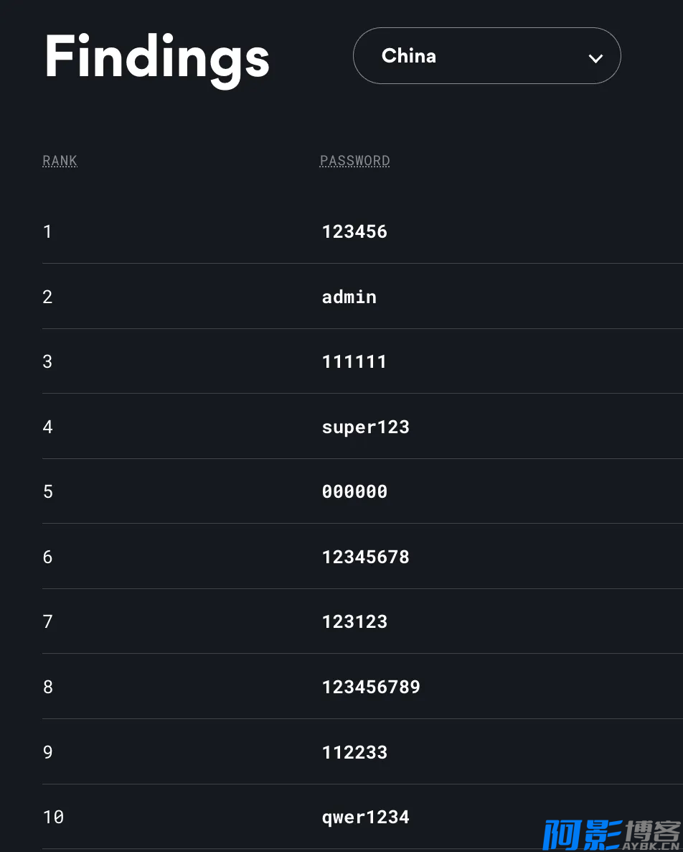Image resolution: width=683 pixels, height=852 pixels.
Task: Select the 12345678 password entry
Action: click(366, 557)
